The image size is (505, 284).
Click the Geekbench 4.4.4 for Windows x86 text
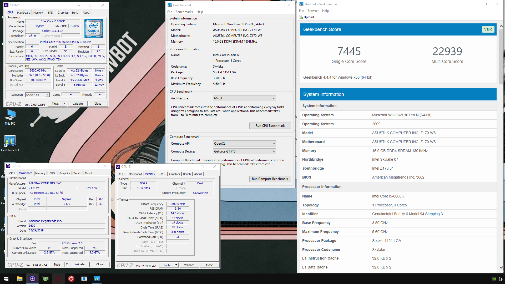point(338,77)
